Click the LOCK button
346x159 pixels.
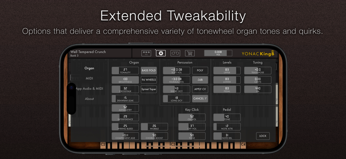click(263, 136)
